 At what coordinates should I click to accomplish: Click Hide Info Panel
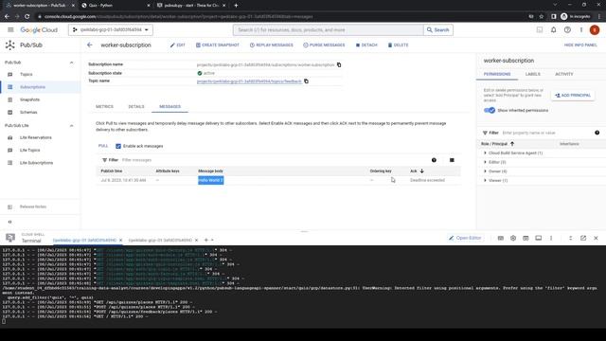(580, 45)
